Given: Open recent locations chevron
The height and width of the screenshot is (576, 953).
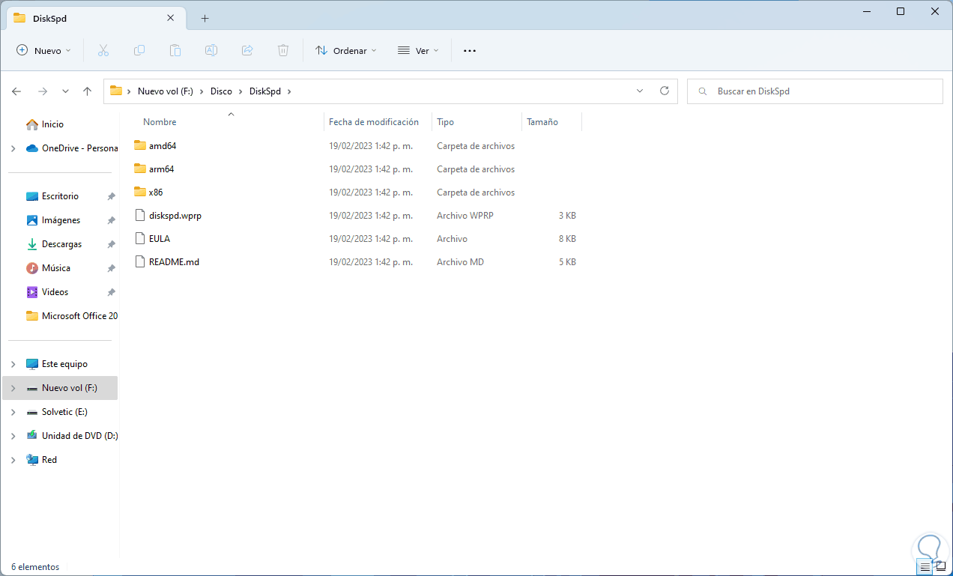Looking at the screenshot, I should click(65, 91).
